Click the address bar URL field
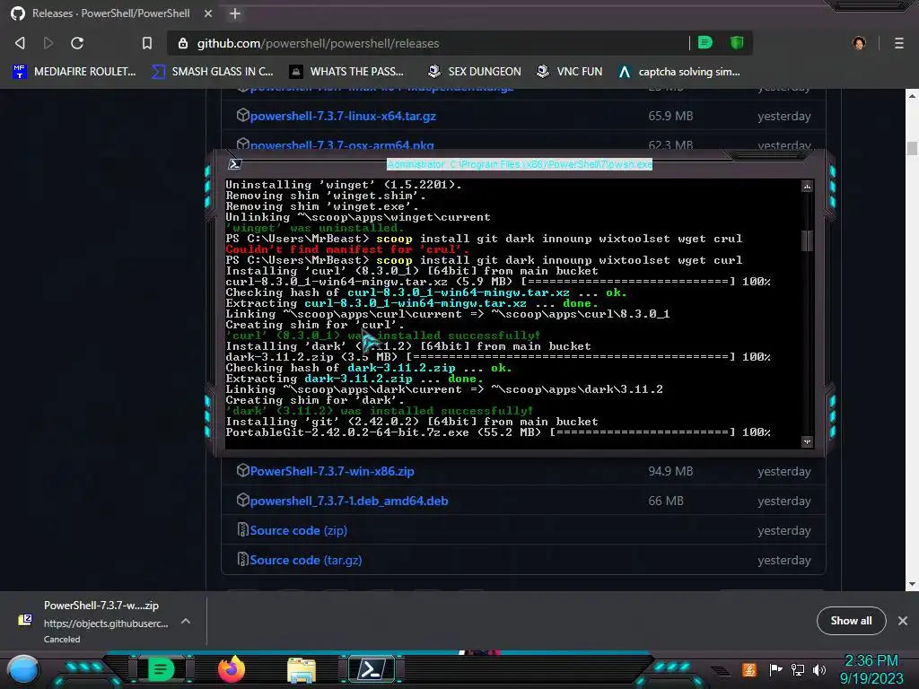The width and height of the screenshot is (919, 689). 433,43
